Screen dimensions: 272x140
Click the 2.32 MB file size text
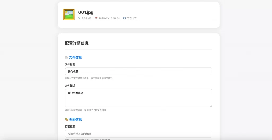[87, 18]
